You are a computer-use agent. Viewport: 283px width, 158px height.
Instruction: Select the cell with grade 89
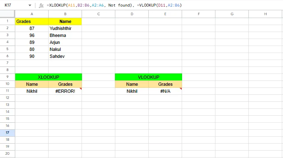(x=32, y=42)
